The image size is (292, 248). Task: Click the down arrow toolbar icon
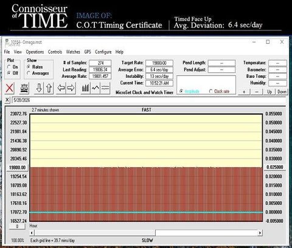(39, 88)
